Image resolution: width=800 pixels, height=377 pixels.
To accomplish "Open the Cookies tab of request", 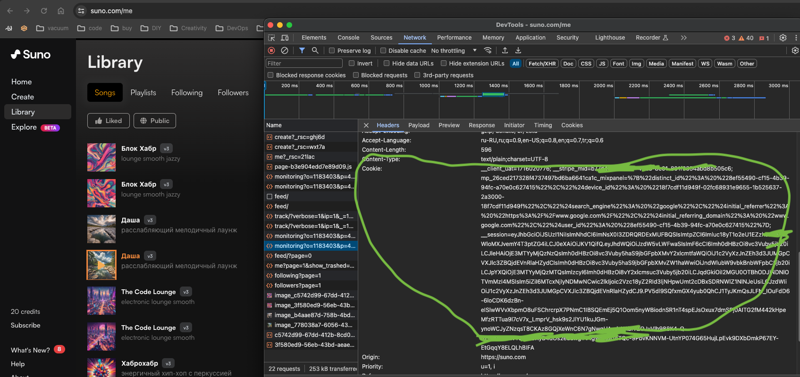I will click(x=572, y=125).
